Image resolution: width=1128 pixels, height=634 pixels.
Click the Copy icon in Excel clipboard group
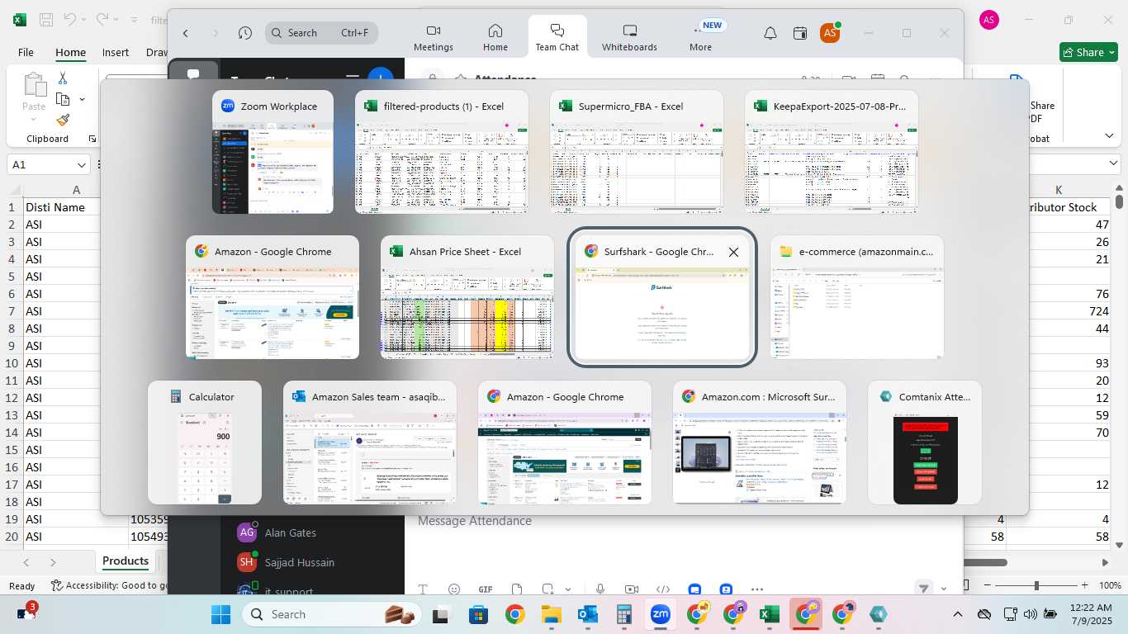point(63,99)
